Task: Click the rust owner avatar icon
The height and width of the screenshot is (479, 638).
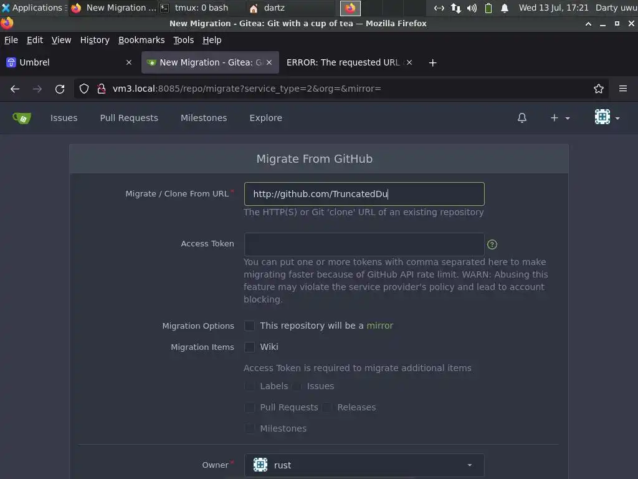Action: (260, 465)
